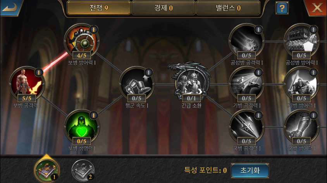
Task: Open the 긴급 소환 dragon-framed skill
Action: click(x=191, y=82)
